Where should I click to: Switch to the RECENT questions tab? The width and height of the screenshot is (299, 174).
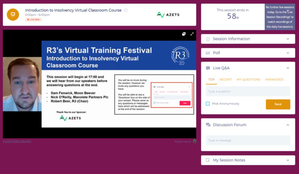pyautogui.click(x=225, y=80)
